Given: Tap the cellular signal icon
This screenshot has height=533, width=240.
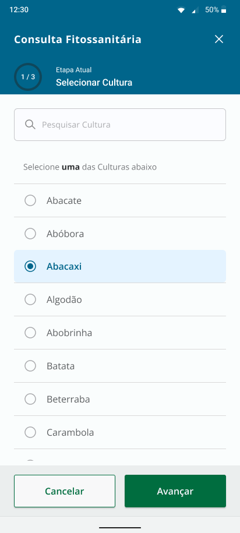Looking at the screenshot, I should tap(195, 10).
